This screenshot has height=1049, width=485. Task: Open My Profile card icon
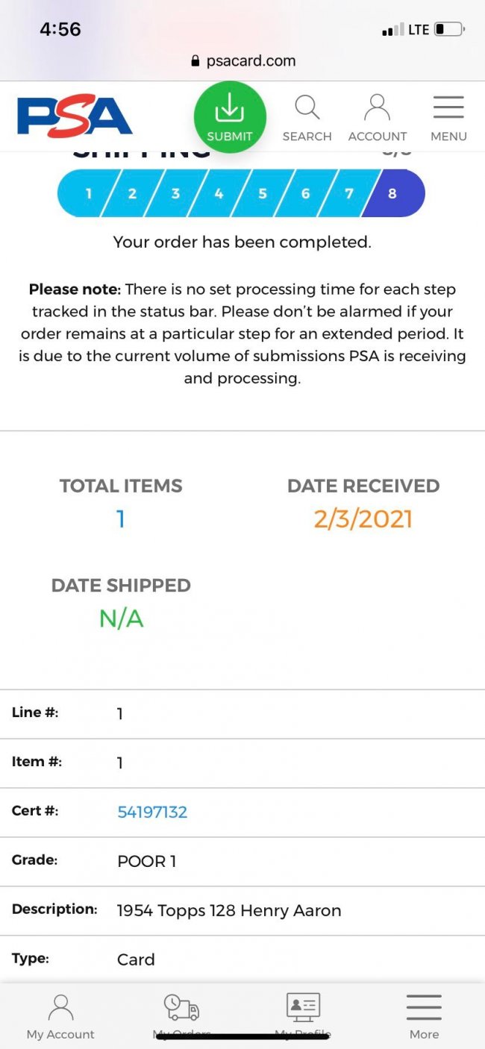pyautogui.click(x=303, y=1009)
